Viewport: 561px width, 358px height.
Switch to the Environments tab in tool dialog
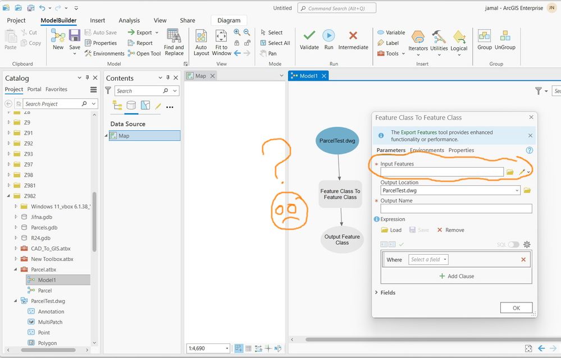pyautogui.click(x=427, y=150)
